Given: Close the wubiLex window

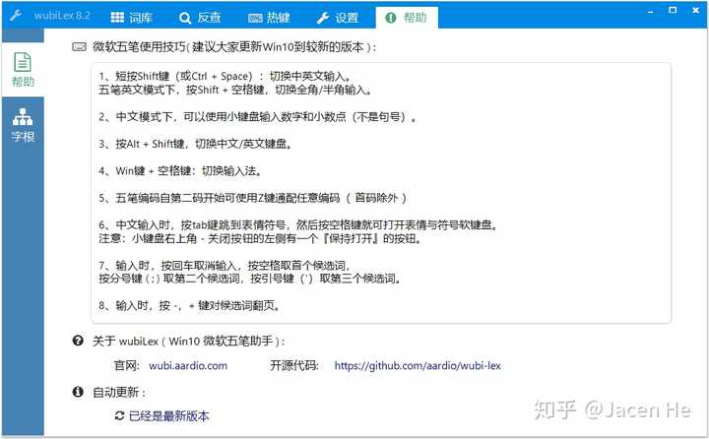Looking at the screenshot, I should 696,10.
